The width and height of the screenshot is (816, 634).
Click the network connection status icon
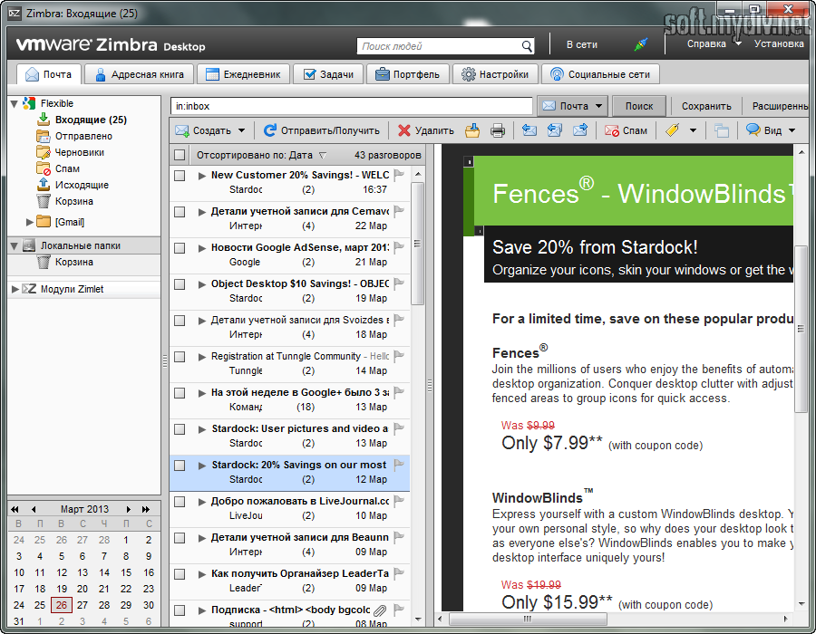(641, 44)
